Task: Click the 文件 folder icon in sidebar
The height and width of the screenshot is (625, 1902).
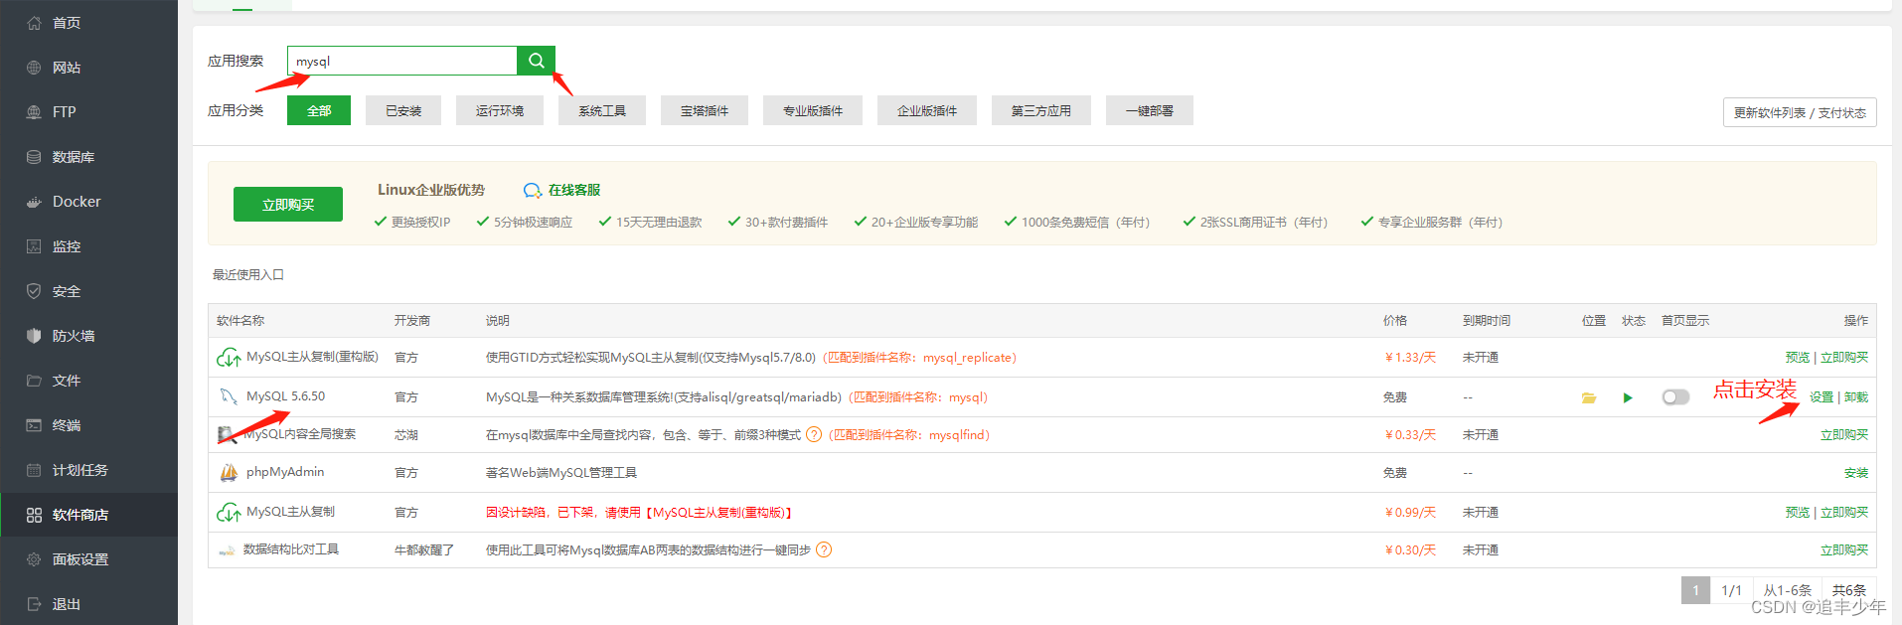Action: [34, 381]
